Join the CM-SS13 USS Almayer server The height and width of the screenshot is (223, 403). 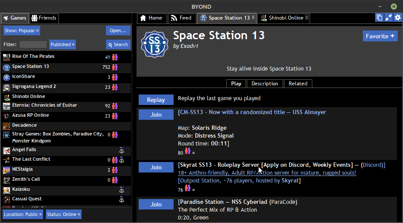pos(156,115)
